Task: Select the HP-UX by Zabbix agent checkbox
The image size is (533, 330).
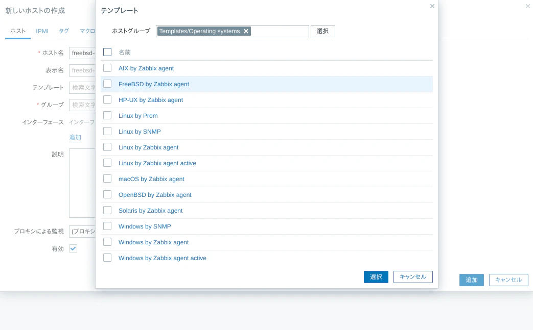Action: tap(107, 99)
